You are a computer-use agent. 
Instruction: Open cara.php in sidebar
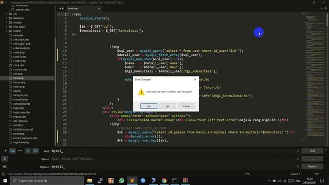(x=19, y=35)
